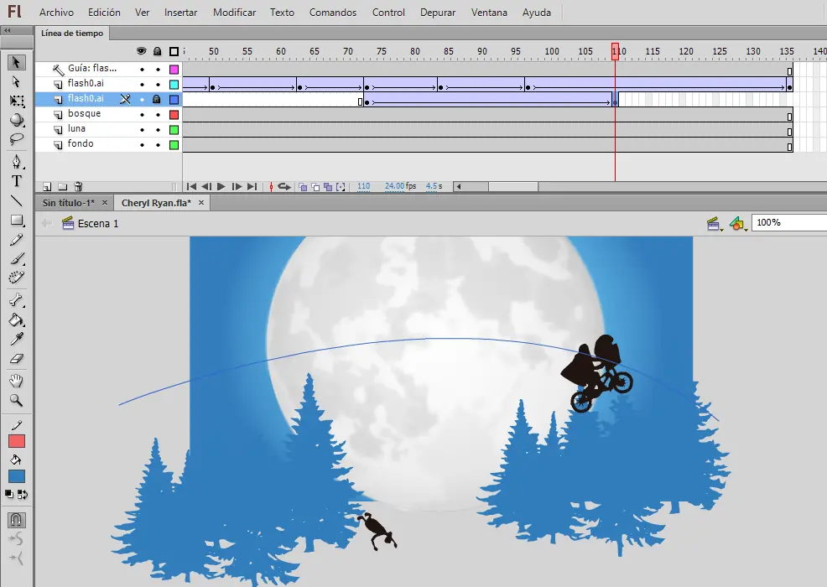
Task: Go to the first frame
Action: [191, 186]
